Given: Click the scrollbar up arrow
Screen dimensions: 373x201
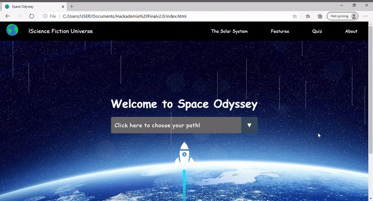Looking at the screenshot, I should point(371,24).
